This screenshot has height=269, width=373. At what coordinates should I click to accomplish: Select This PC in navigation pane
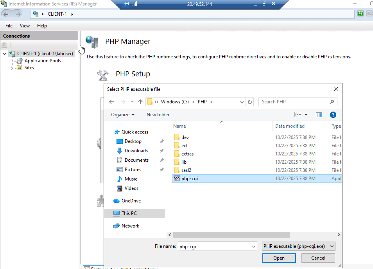click(x=134, y=213)
